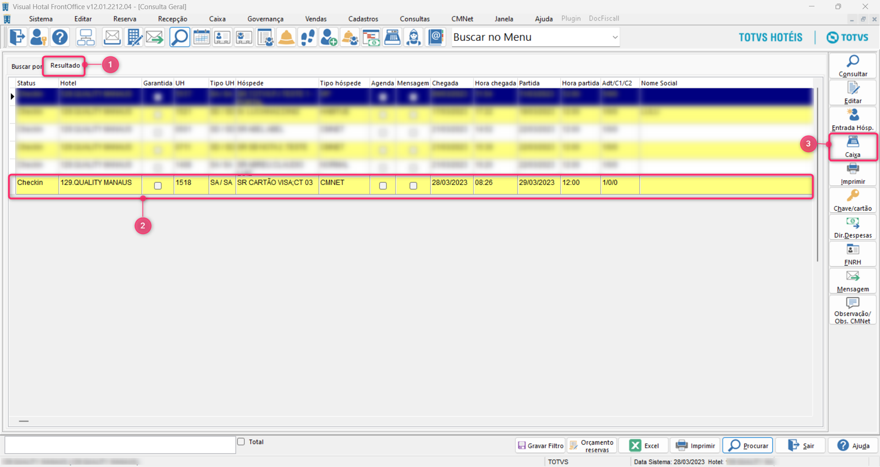Click the FNRH side panel button
Screen dimensions: 880x467
click(852, 255)
